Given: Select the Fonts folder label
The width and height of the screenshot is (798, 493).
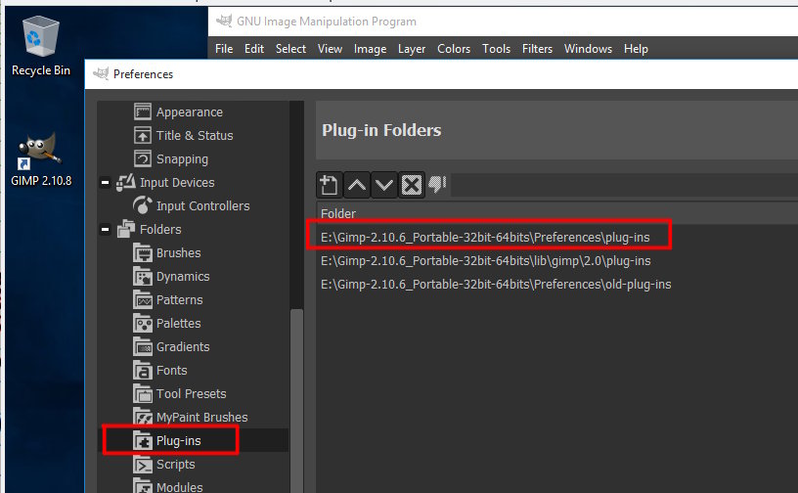Looking at the screenshot, I should pyautogui.click(x=171, y=370).
